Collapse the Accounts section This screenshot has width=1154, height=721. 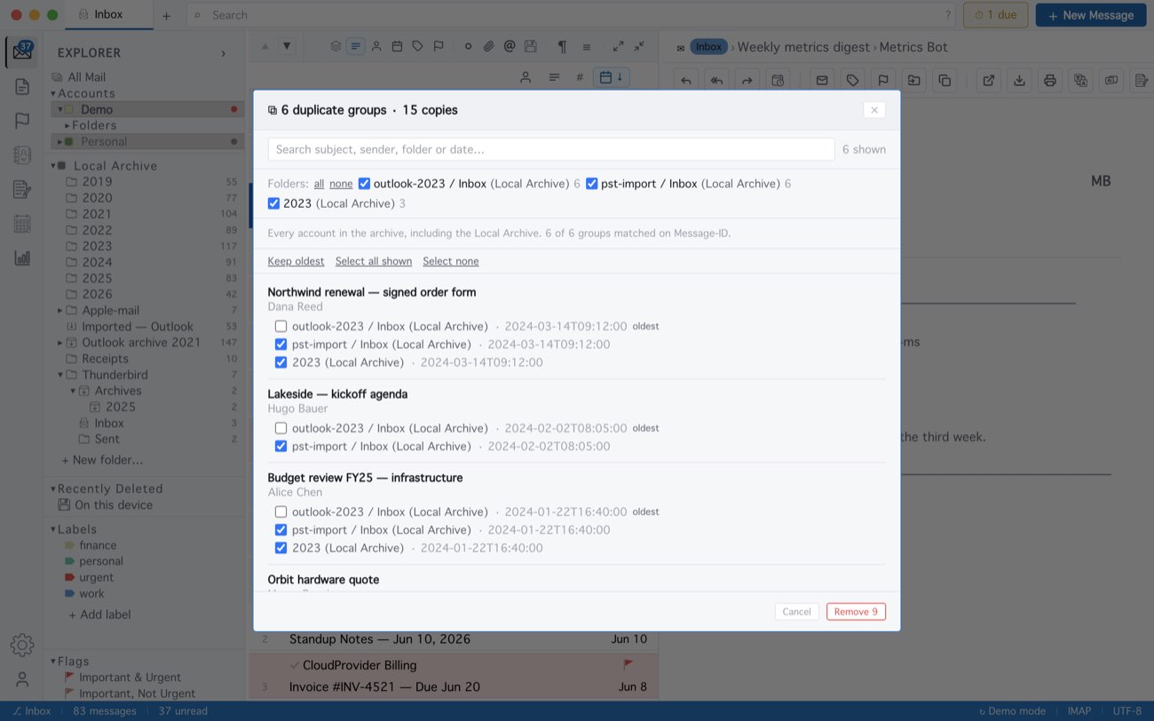point(53,93)
